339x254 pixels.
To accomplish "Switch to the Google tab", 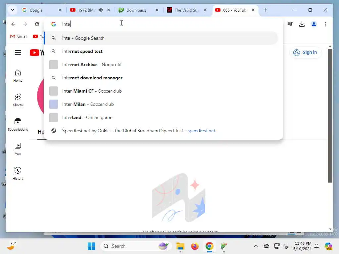I will click(x=42, y=10).
